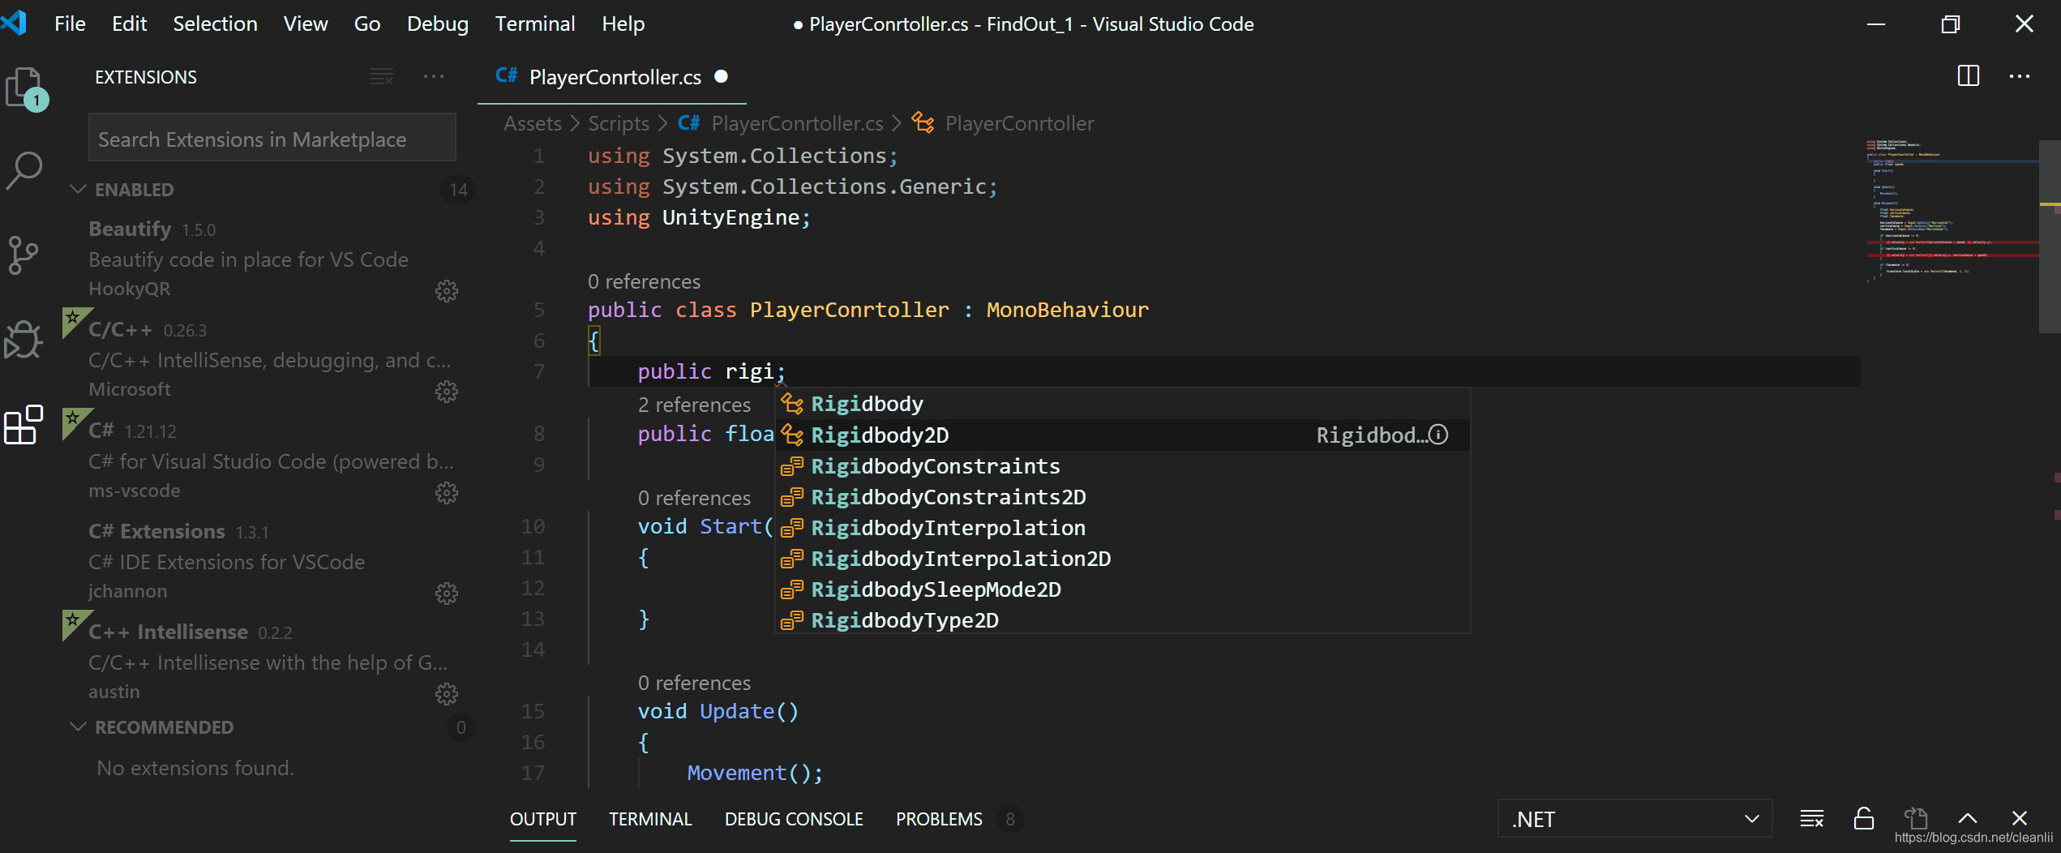Viewport: 2061px width, 853px height.
Task: Switch to the PROBLEMS tab
Action: point(939,819)
